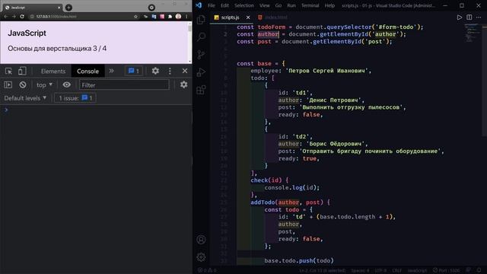Open DevTools settings gear in top bar
The image size is (487, 274).
point(155,71)
